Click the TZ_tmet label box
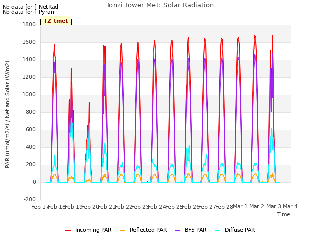Image resolution: width=321 pixels, height=240 pixels. (56, 21)
